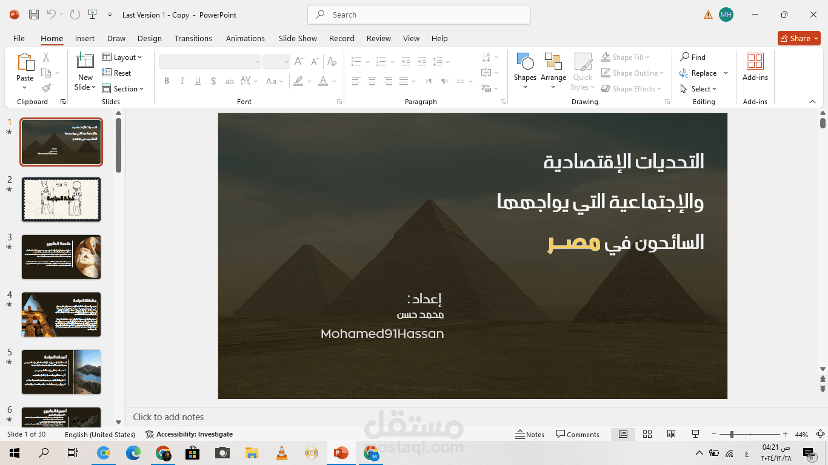Click the New Slide icon
The height and width of the screenshot is (465, 828).
[85, 62]
